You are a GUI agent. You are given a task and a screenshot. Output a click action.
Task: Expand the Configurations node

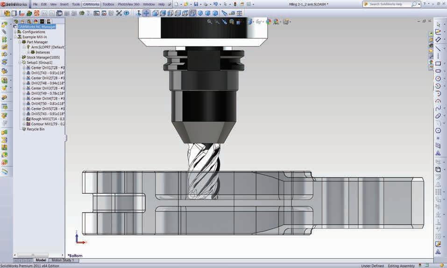coord(15,32)
